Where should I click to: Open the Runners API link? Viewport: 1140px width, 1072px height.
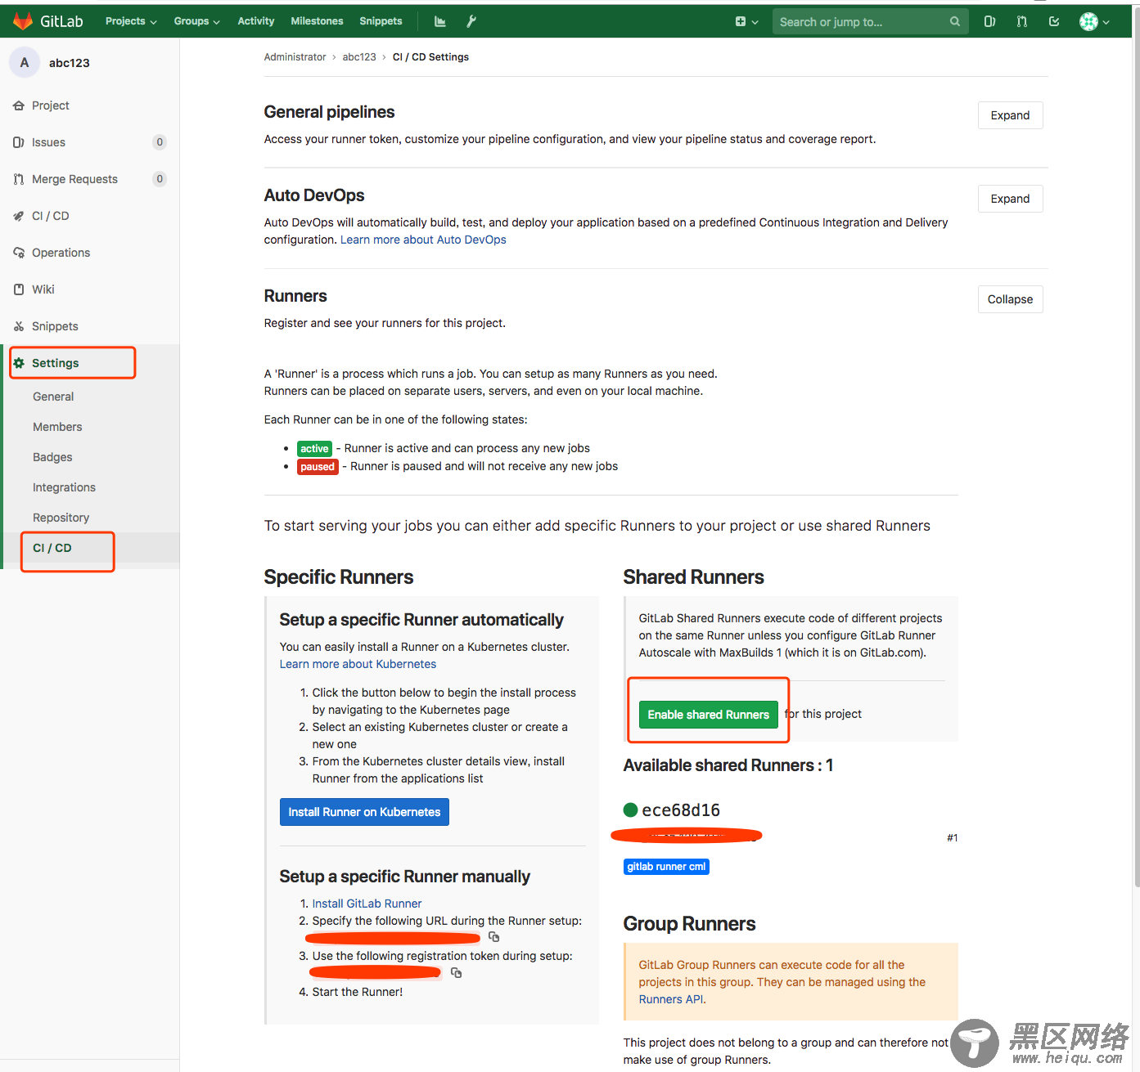point(671,999)
